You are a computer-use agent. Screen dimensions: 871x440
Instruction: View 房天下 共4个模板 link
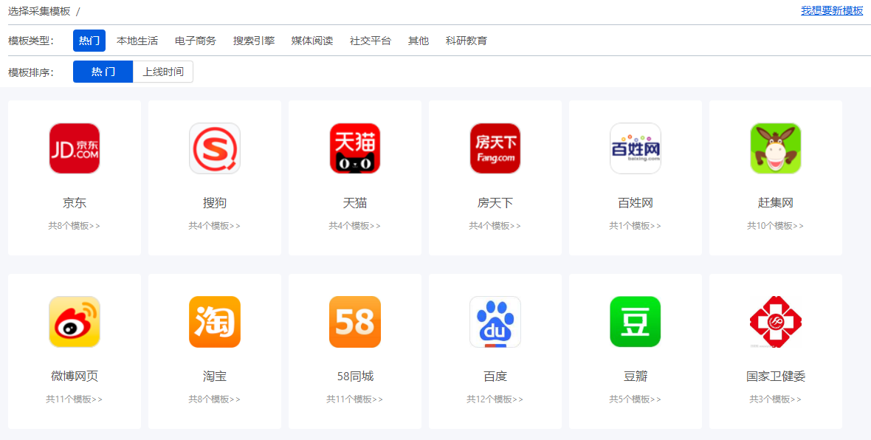click(x=495, y=226)
